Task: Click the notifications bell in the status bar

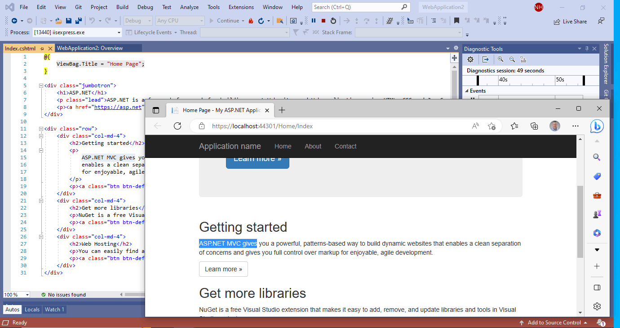Action: pos(600,323)
